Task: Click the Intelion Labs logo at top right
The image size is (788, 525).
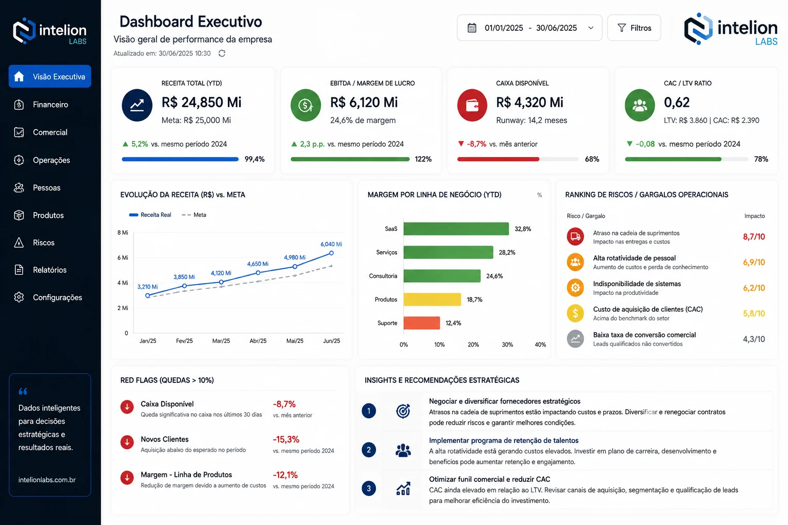Action: pyautogui.click(x=731, y=29)
